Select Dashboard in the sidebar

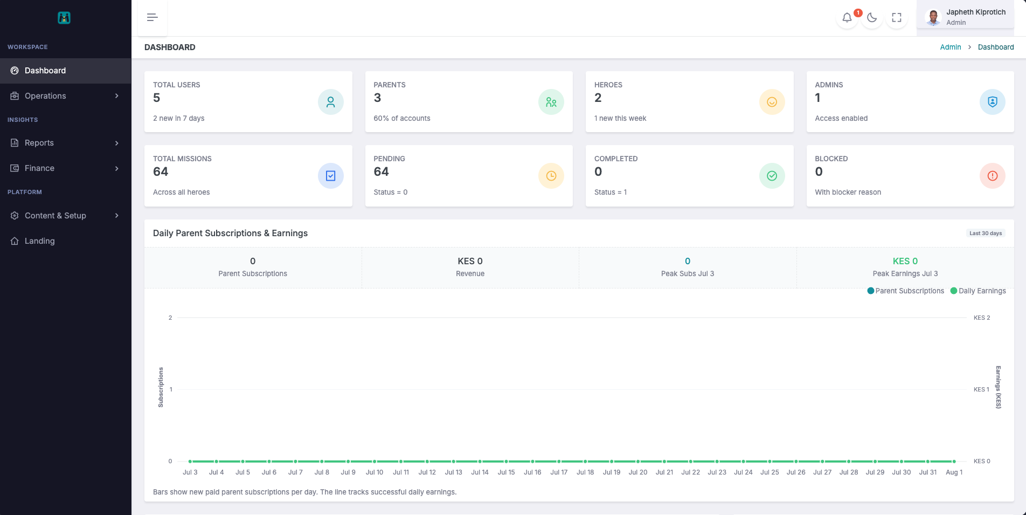(66, 71)
